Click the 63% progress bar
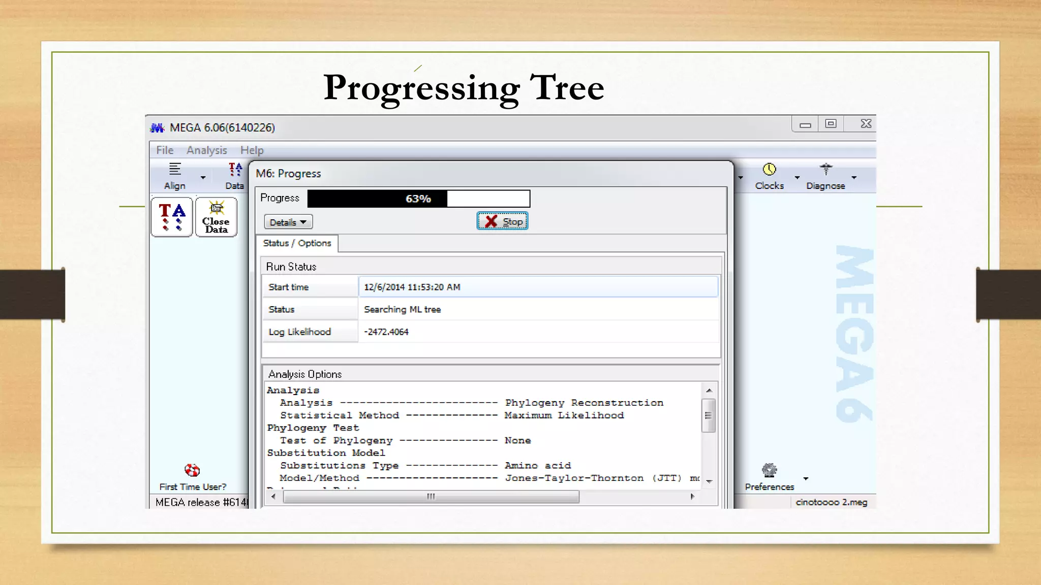 pos(418,199)
